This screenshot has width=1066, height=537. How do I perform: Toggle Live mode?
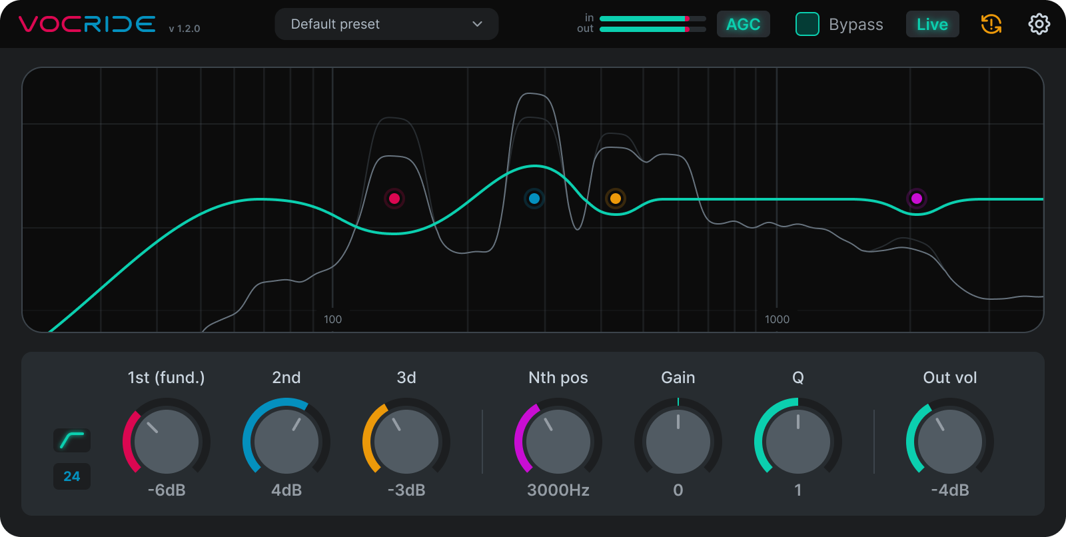point(932,25)
